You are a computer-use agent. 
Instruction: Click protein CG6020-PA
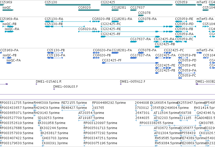102,50
